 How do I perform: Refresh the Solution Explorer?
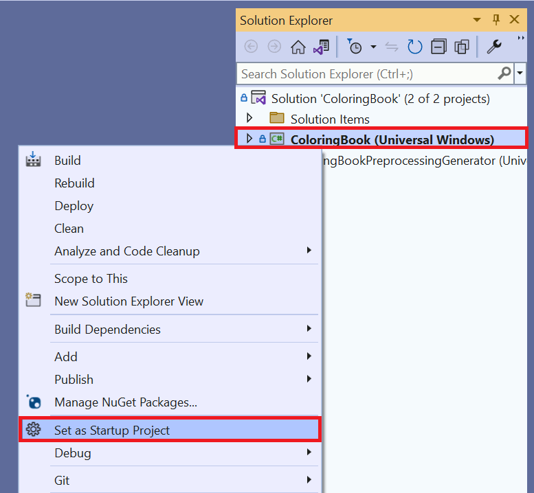click(x=414, y=47)
